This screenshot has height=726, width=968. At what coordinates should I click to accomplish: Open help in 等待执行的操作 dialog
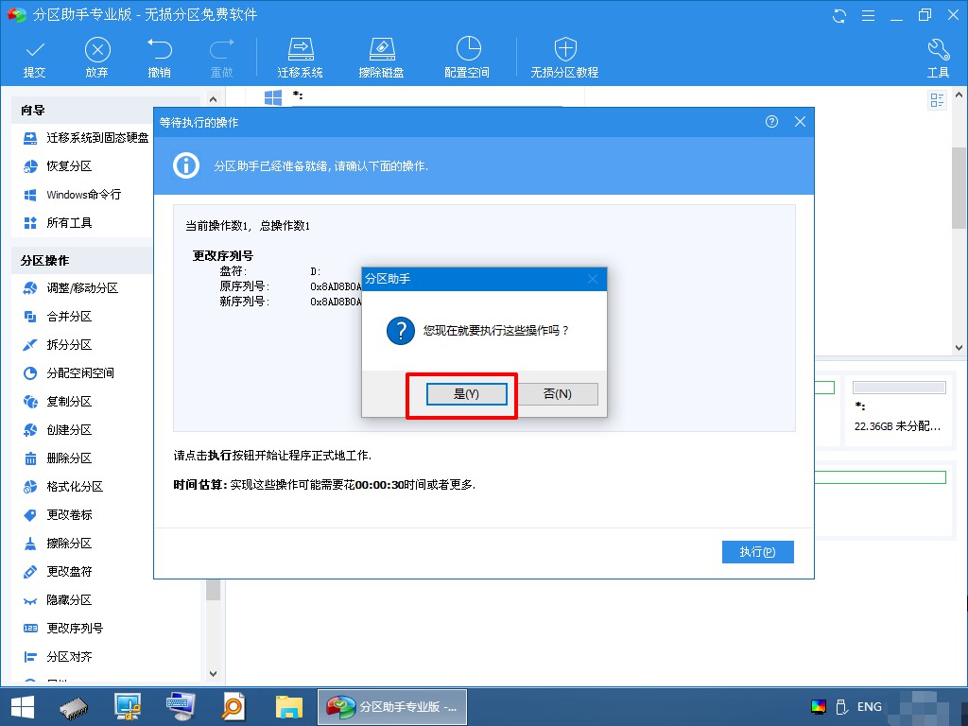(771, 122)
